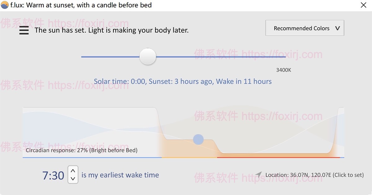Select the circadian graph marker dot
Viewport: 372px width, 195px height.
(198, 139)
